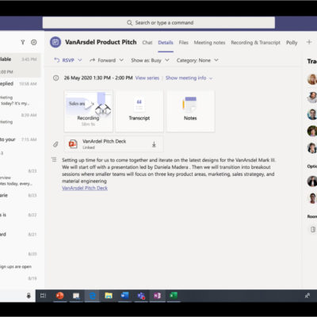Click the People icon in system tray
The height and width of the screenshot is (317, 317).
click(307, 296)
